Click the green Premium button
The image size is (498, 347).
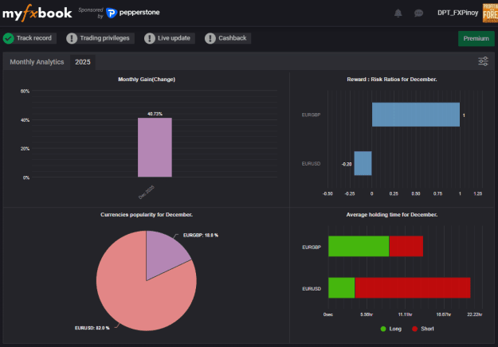click(x=476, y=38)
